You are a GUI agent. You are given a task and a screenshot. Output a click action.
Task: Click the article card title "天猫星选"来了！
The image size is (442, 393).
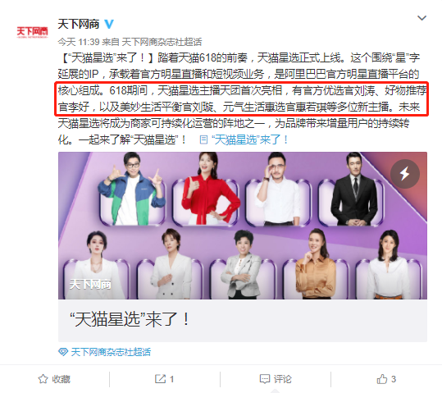point(130,319)
